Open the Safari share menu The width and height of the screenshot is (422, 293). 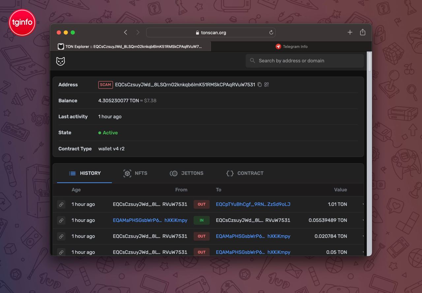tap(363, 32)
